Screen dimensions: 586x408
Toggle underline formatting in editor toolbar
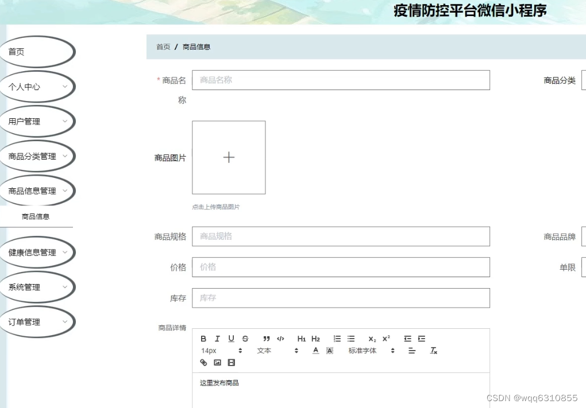232,339
